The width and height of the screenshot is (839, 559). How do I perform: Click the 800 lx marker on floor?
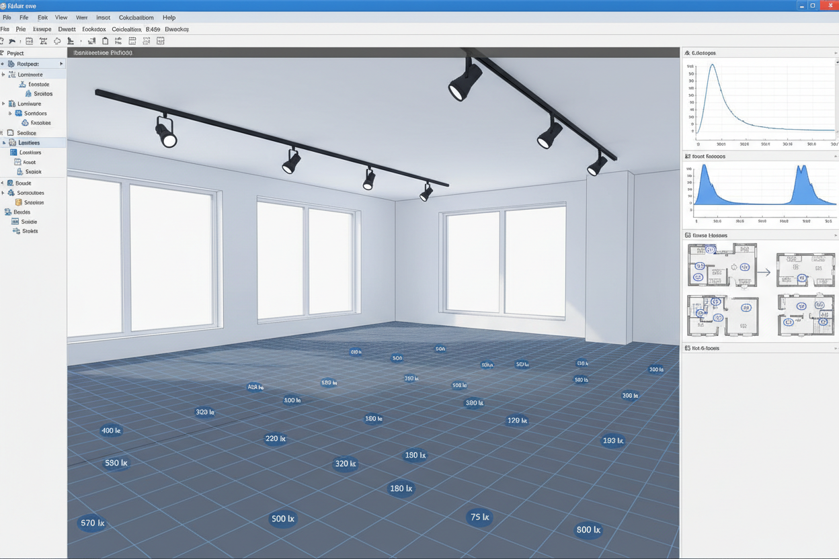point(588,530)
